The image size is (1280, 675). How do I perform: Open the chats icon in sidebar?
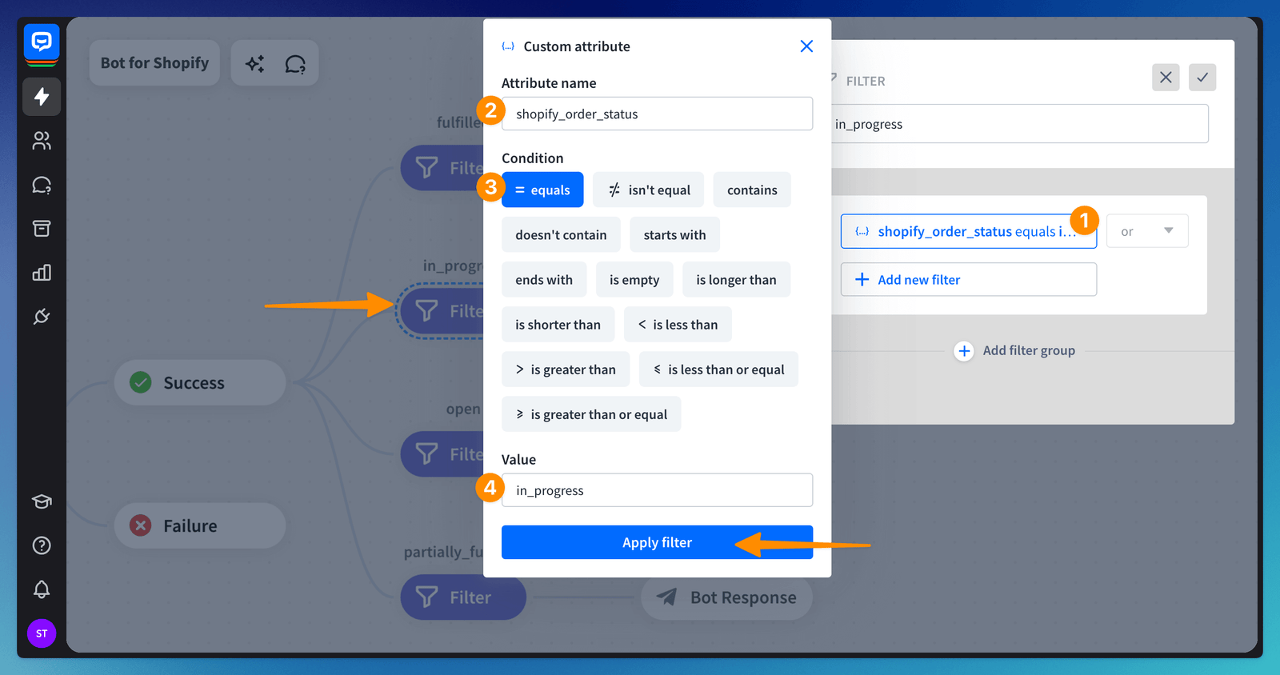click(42, 186)
